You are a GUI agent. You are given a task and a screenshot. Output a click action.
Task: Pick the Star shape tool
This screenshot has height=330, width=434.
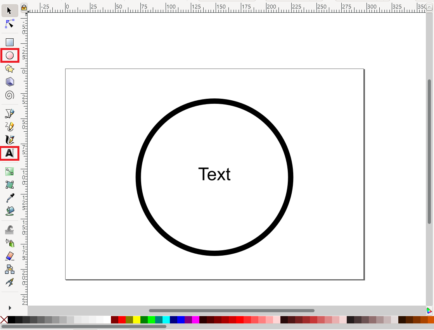pyautogui.click(x=9, y=69)
